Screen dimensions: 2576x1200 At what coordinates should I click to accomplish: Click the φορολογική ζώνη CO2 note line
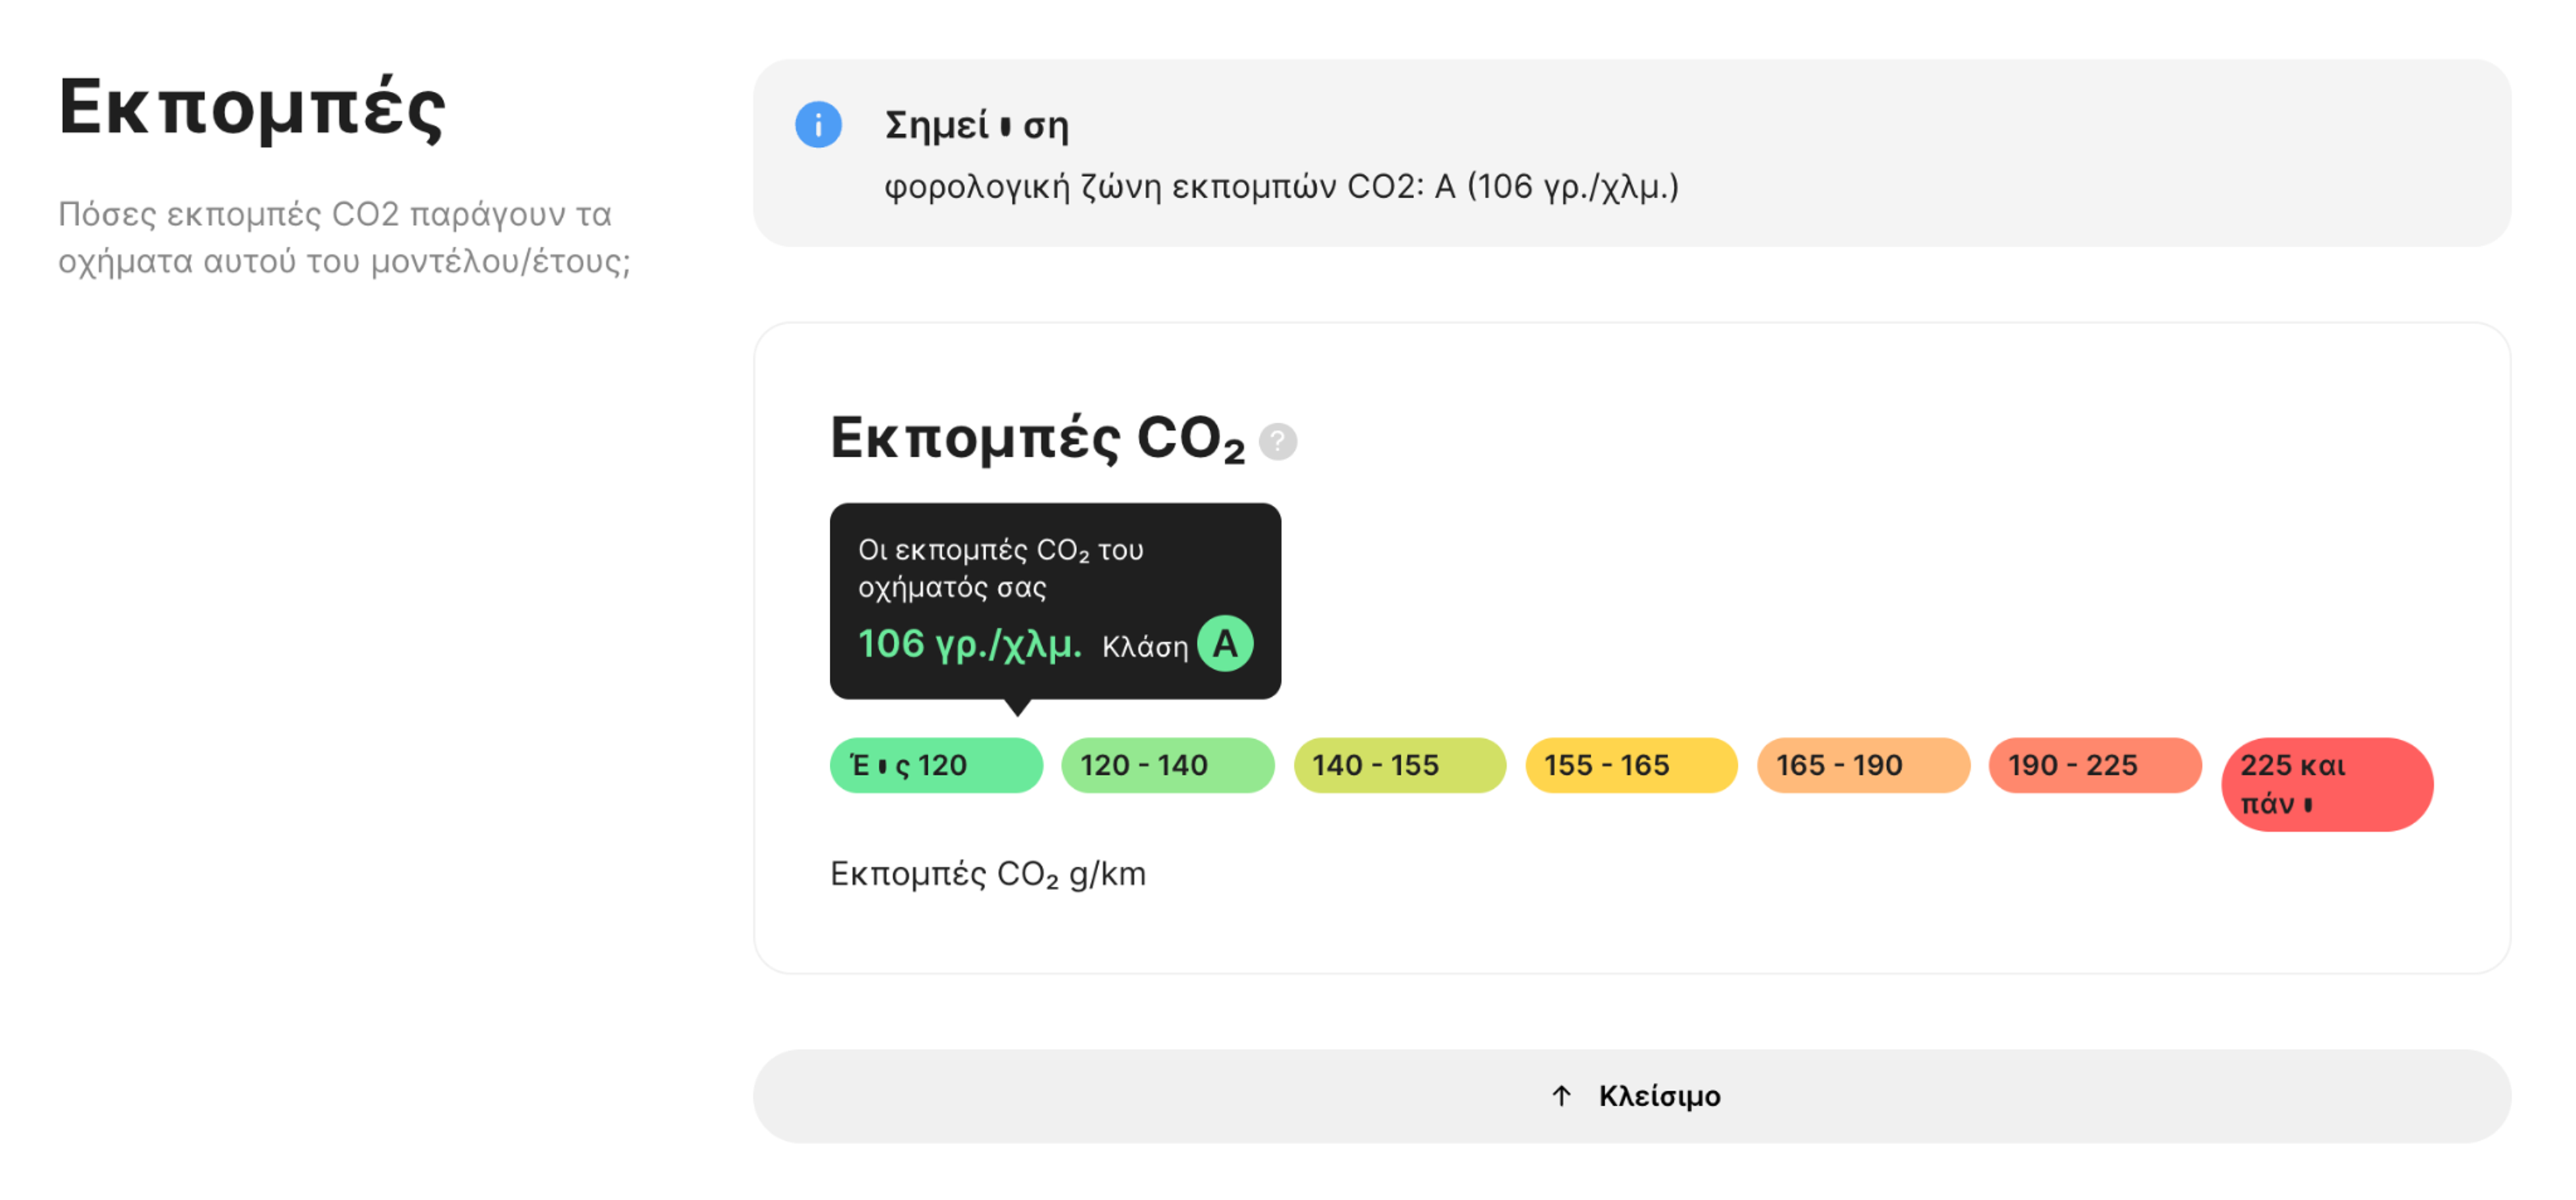click(1283, 185)
